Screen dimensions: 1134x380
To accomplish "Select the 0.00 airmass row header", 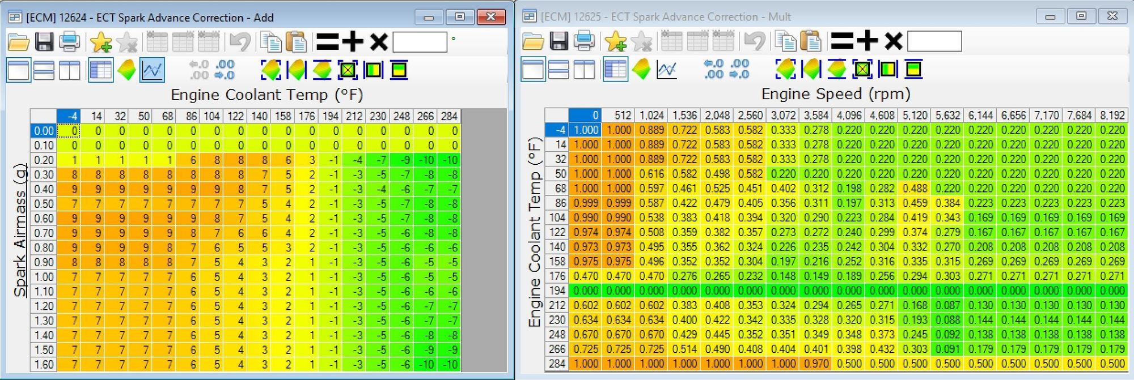I will tap(44, 131).
